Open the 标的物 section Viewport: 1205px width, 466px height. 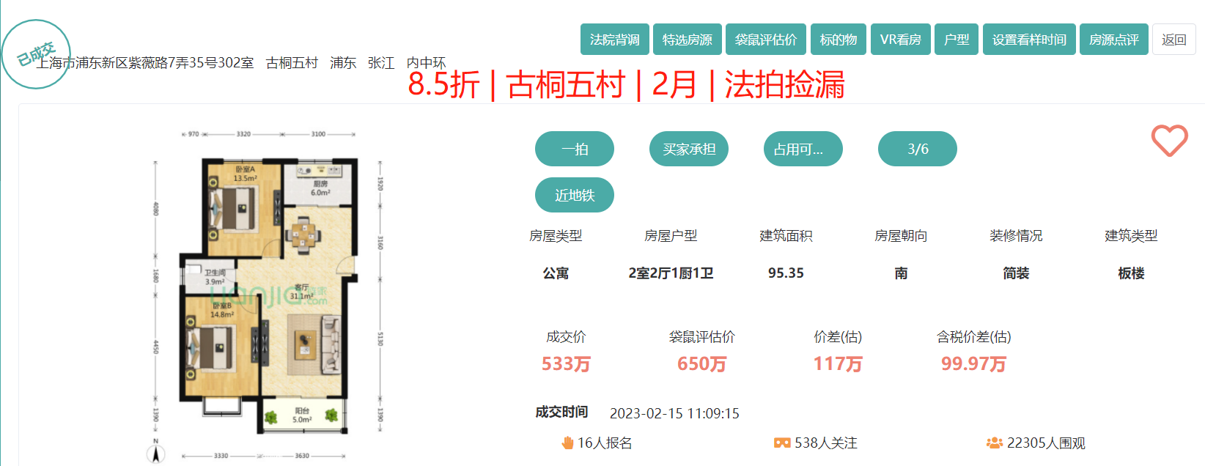pos(838,40)
